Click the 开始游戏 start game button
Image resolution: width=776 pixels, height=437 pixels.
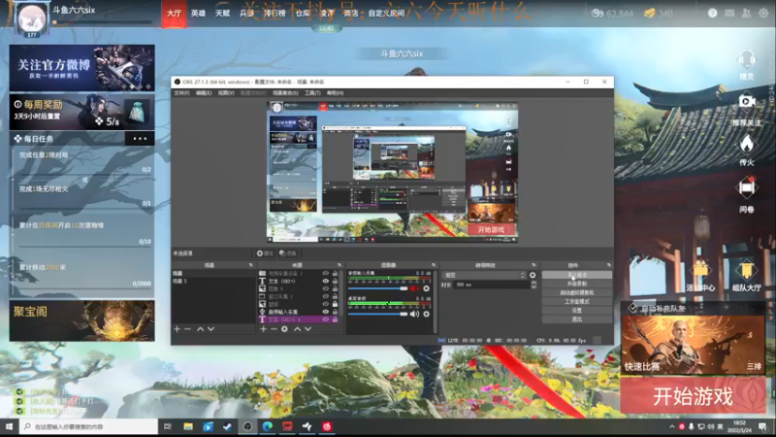point(693,396)
